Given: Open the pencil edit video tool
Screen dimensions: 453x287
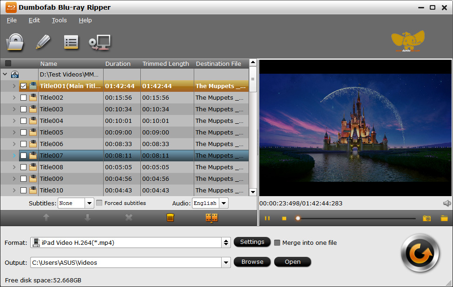Looking at the screenshot, I should (x=43, y=42).
